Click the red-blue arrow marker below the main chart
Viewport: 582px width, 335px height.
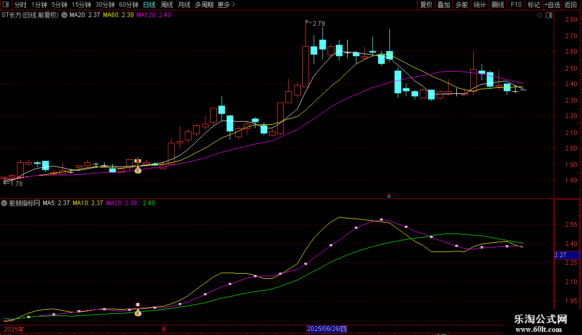click(389, 195)
